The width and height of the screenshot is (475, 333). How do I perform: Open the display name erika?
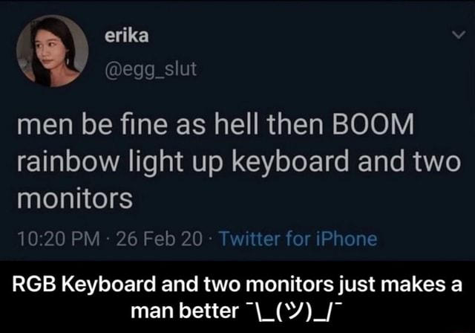tap(127, 36)
